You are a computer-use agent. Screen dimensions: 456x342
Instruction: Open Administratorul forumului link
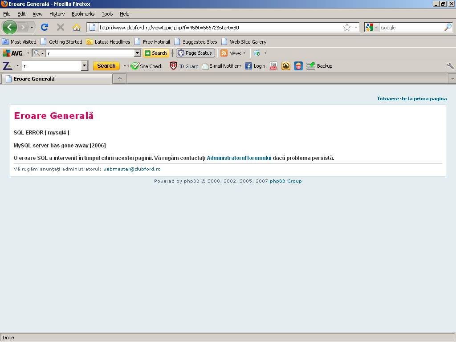point(239,158)
